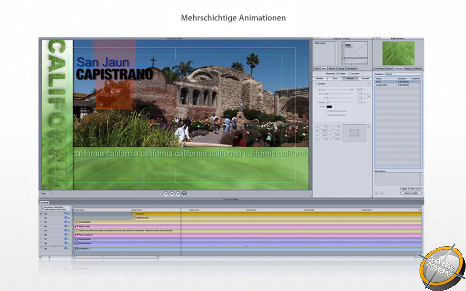
Task: Open the outline Color swatch
Action: click(x=329, y=107)
